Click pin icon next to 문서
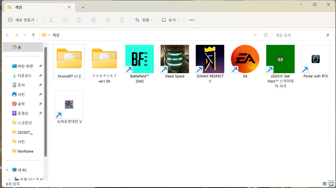This screenshot has width=336, height=188. click(40, 85)
